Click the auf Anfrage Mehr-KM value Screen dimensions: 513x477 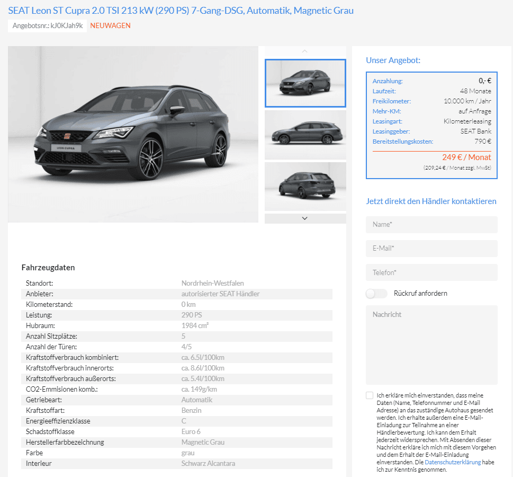click(x=475, y=111)
